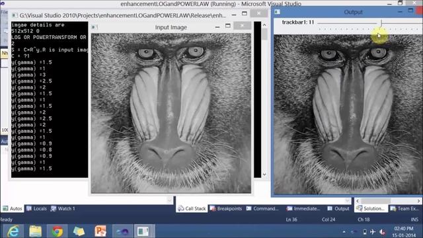Open the dropdown arrow above Call Stack tab

pos(169,200)
